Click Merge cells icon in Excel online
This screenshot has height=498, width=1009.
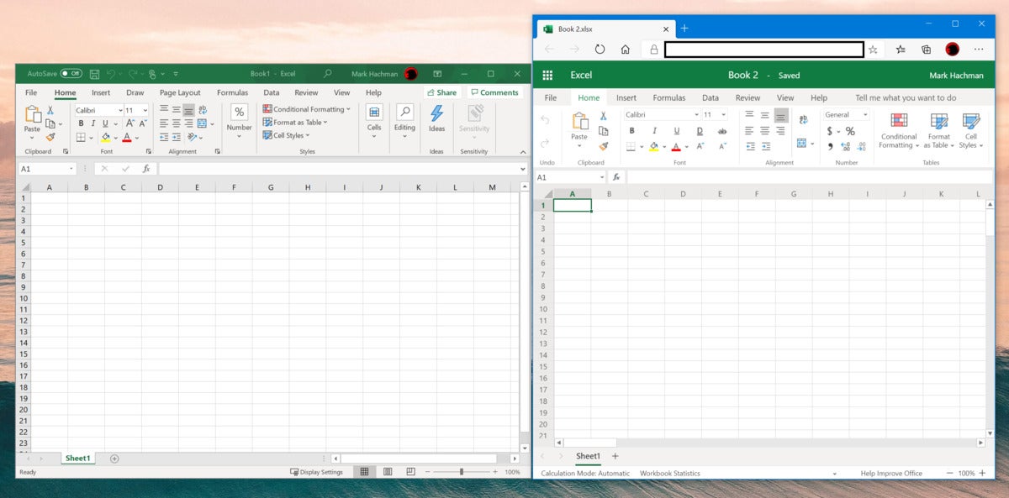point(801,144)
